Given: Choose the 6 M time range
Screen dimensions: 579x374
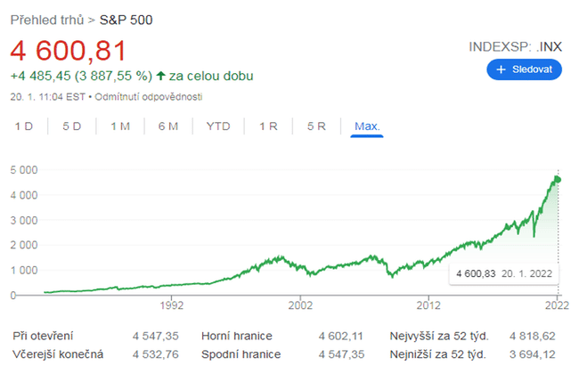Looking at the screenshot, I should [x=168, y=126].
